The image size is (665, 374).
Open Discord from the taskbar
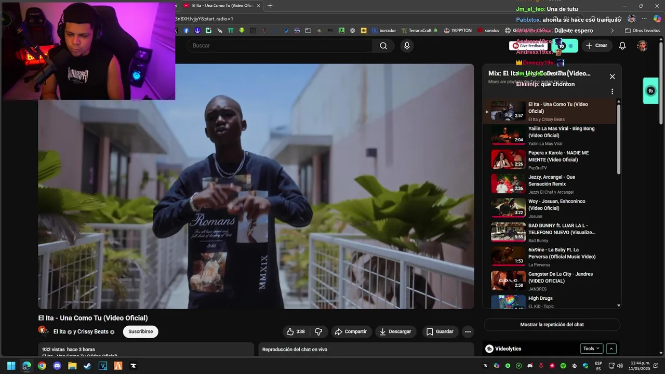click(57, 366)
